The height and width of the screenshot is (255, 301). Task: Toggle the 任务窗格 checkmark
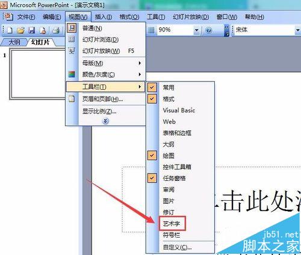tap(152, 178)
